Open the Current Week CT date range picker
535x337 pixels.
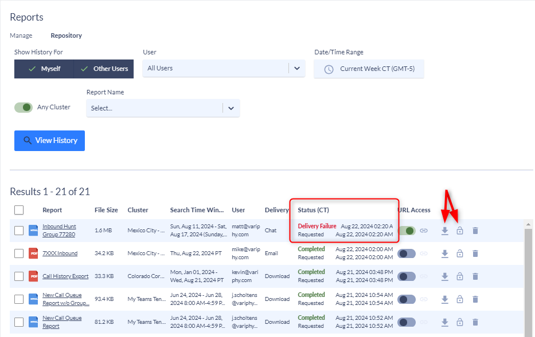point(369,69)
